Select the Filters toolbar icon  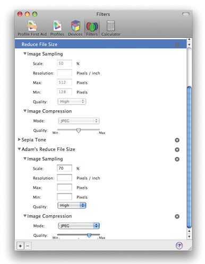[x=92, y=28]
